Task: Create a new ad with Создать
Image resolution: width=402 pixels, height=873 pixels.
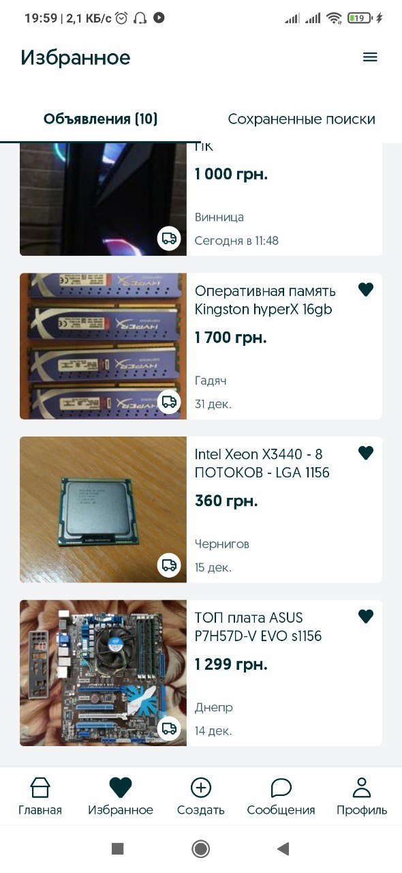Action: coord(201,797)
